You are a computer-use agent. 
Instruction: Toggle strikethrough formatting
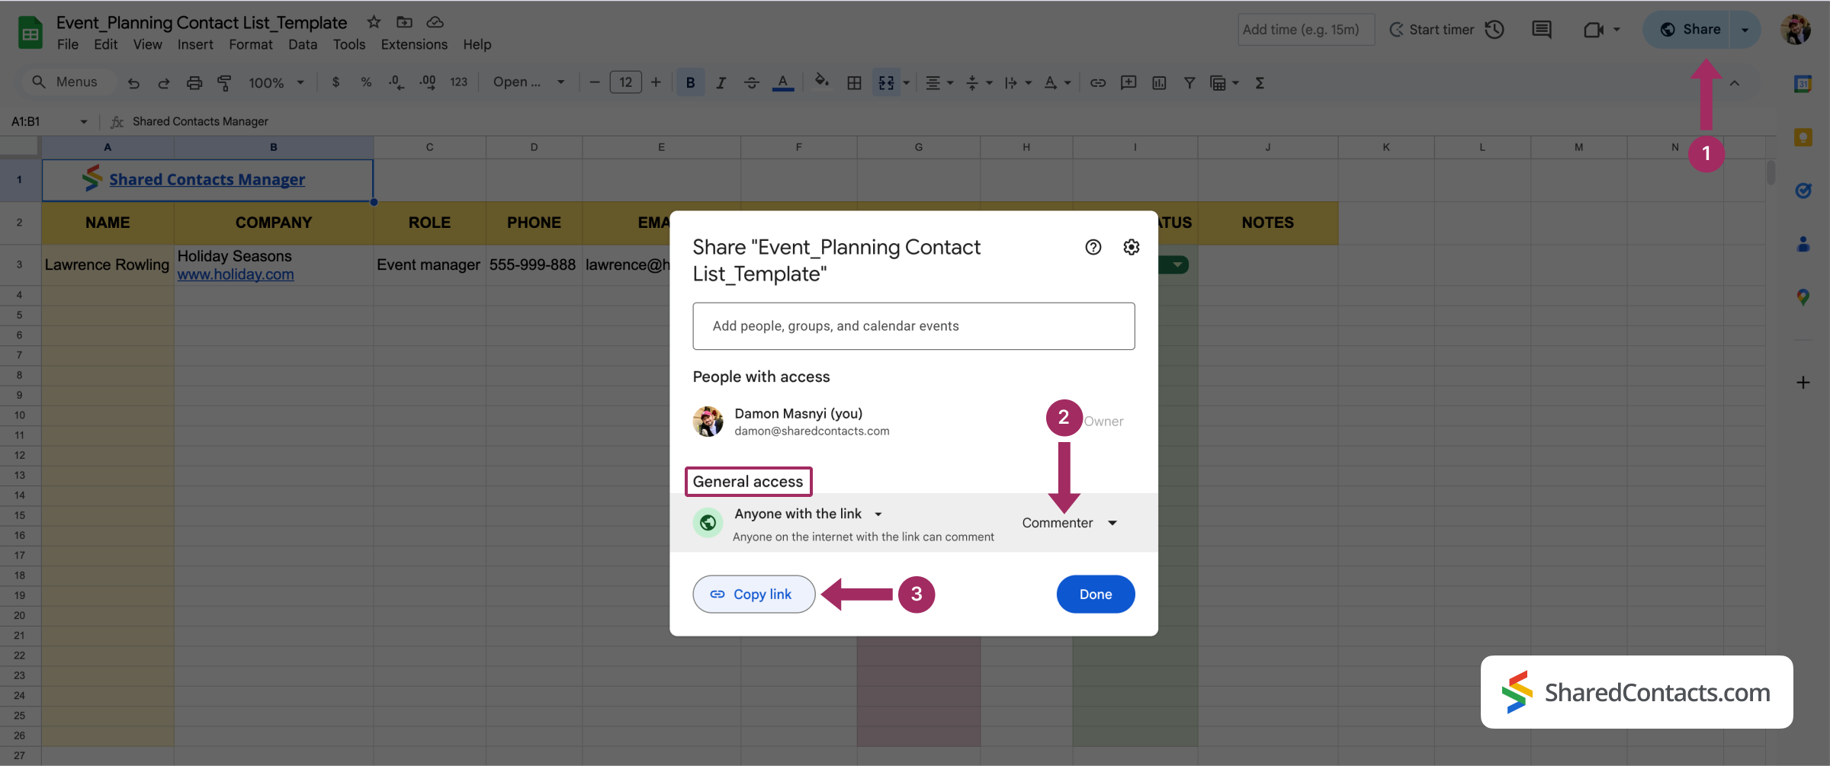click(751, 82)
